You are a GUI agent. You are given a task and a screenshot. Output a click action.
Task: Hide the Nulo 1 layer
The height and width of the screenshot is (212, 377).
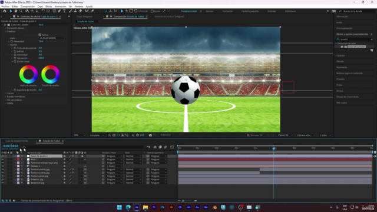click(x=2, y=160)
